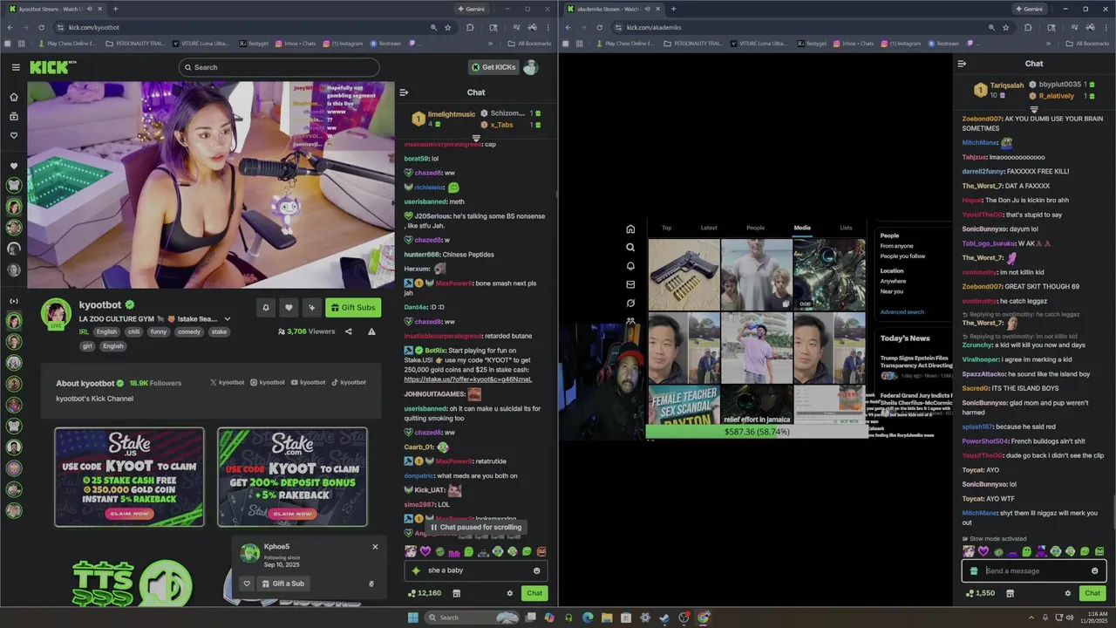Open Extensions icon in akademiks browser toolbar
The image size is (1116, 628).
[1027, 27]
